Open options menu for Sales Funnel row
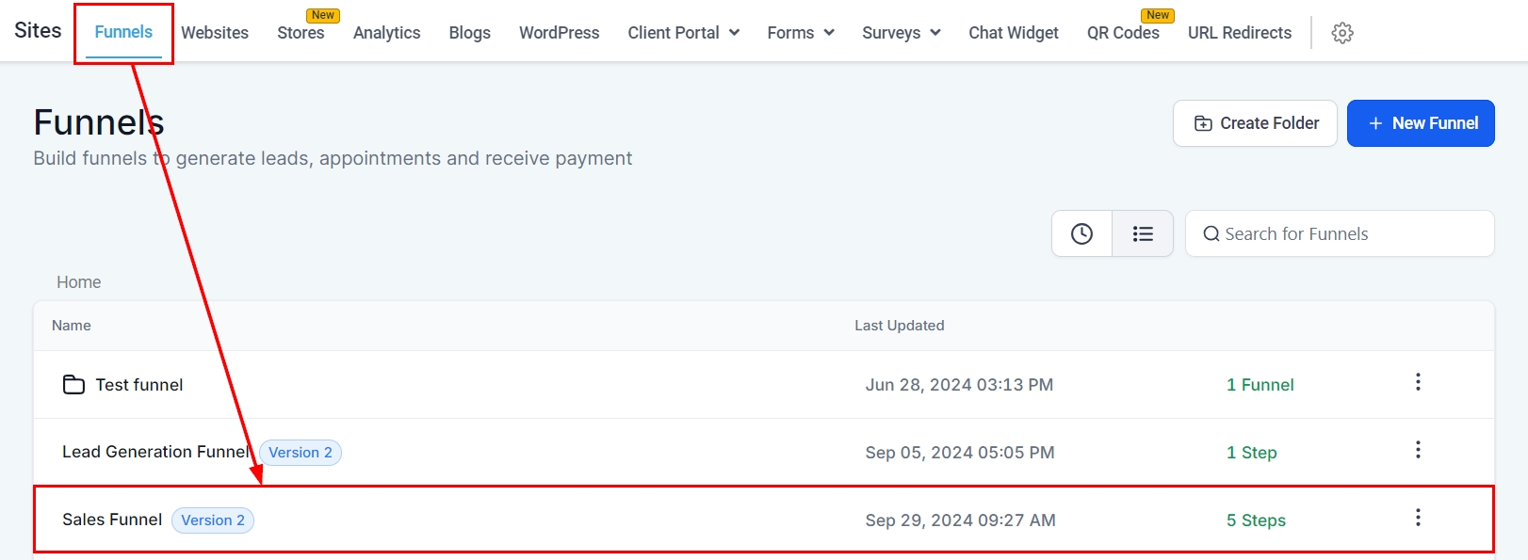This screenshot has width=1528, height=560. click(1418, 518)
